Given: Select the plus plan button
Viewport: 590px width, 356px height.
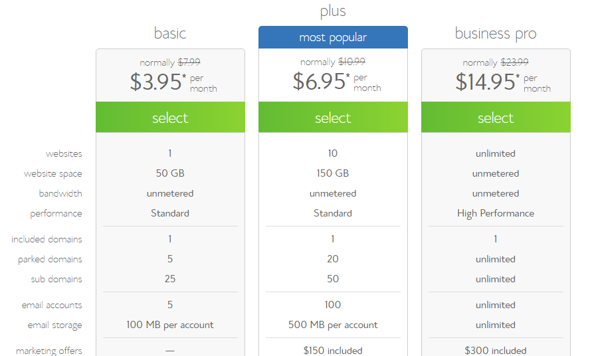Looking at the screenshot, I should pos(333,117).
